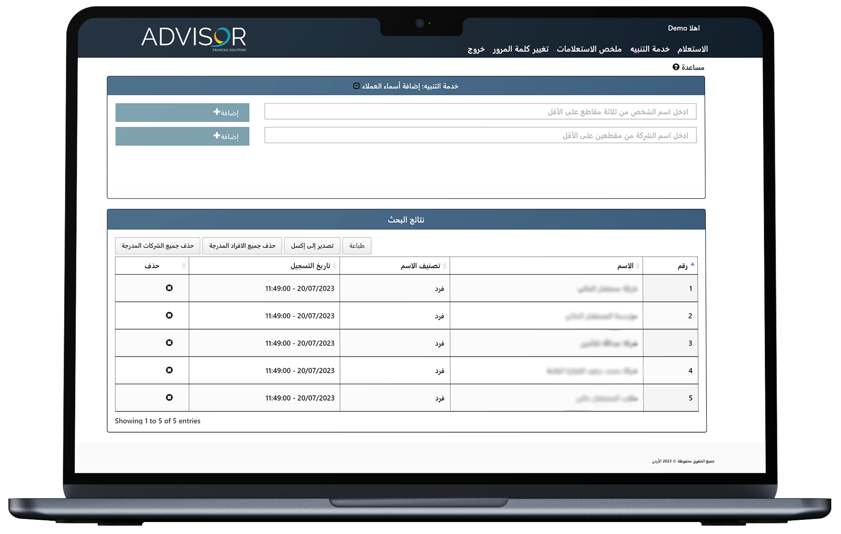Click إضافة button next to company name field
The image size is (841, 534).
(x=182, y=136)
